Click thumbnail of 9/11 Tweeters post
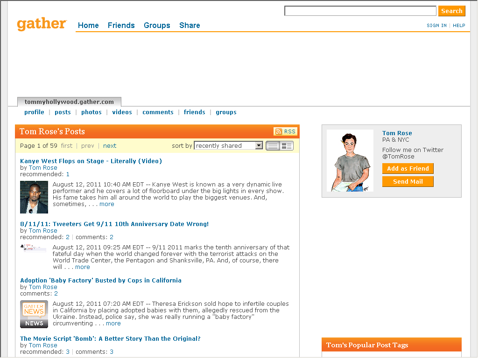Viewport: 478px width, 358px height. pyautogui.click(x=33, y=248)
